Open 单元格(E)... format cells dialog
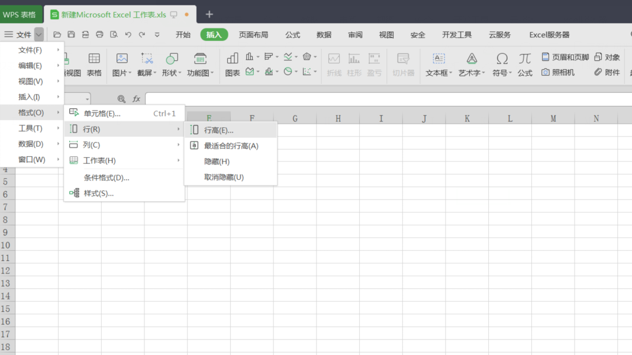The width and height of the screenshot is (632, 355). tap(124, 113)
